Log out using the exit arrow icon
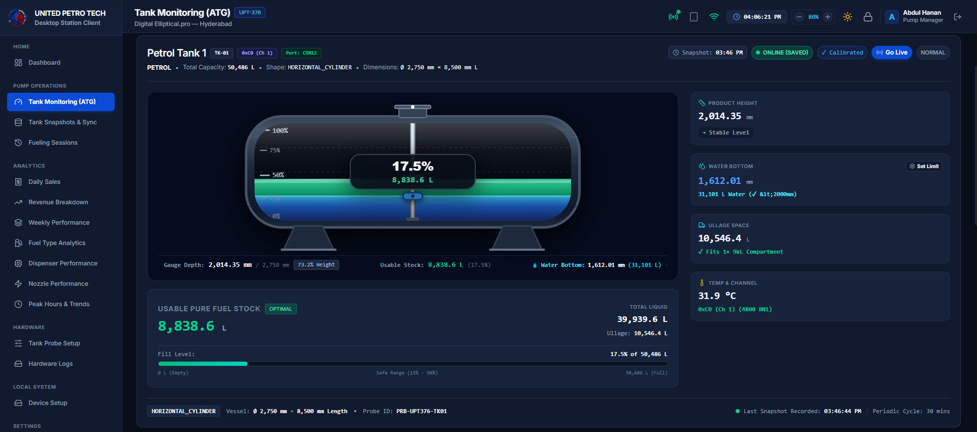Viewport: 977px width, 432px height. [958, 17]
